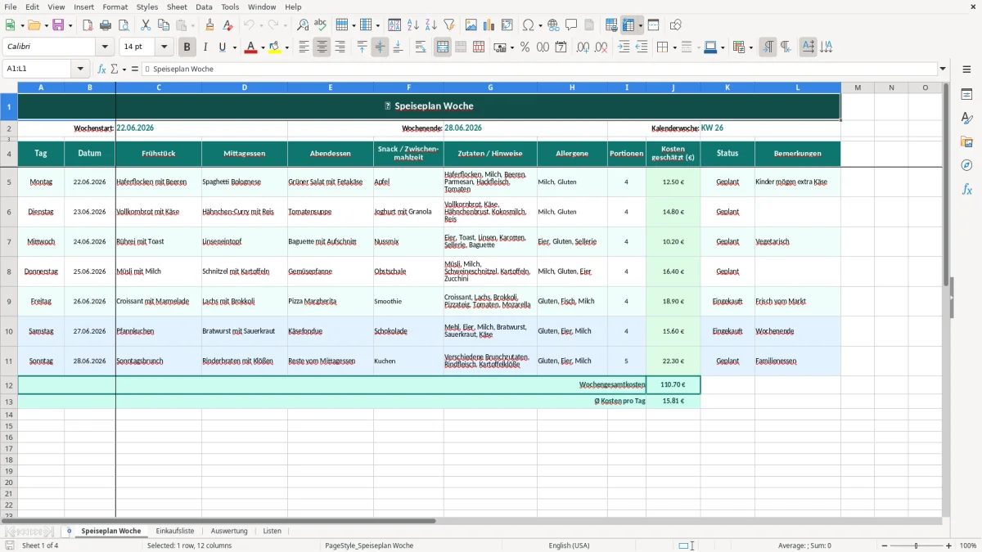Expand Open document dropdown arrow
The width and height of the screenshot is (982, 552).
point(47,25)
